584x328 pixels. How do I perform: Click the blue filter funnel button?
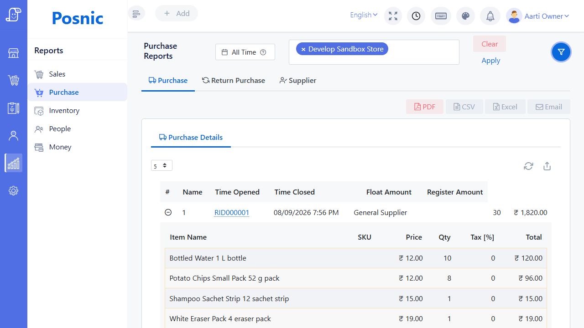pos(561,52)
